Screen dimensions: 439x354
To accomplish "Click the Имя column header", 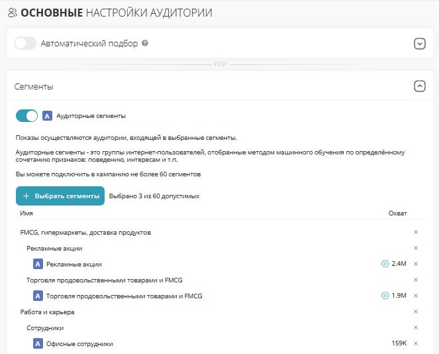I will 26,213.
